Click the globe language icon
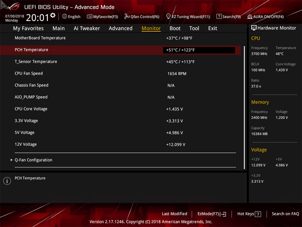This screenshot has width=302, height=227. [65, 16]
